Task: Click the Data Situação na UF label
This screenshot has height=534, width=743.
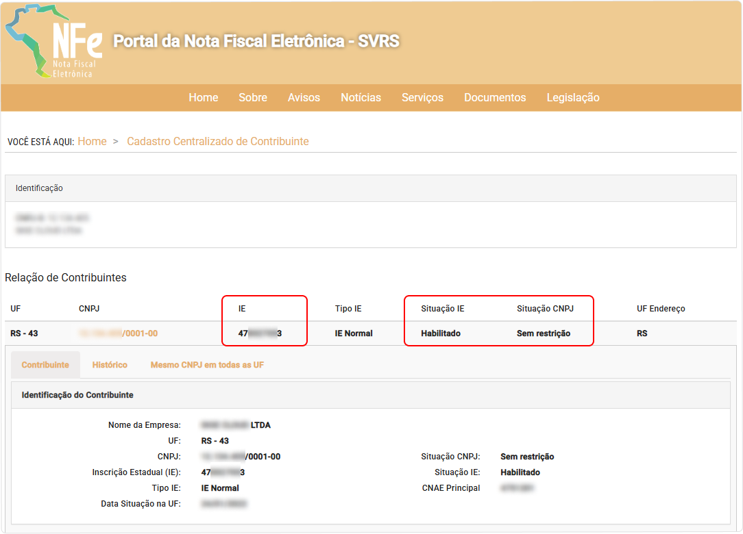Action: (x=141, y=504)
